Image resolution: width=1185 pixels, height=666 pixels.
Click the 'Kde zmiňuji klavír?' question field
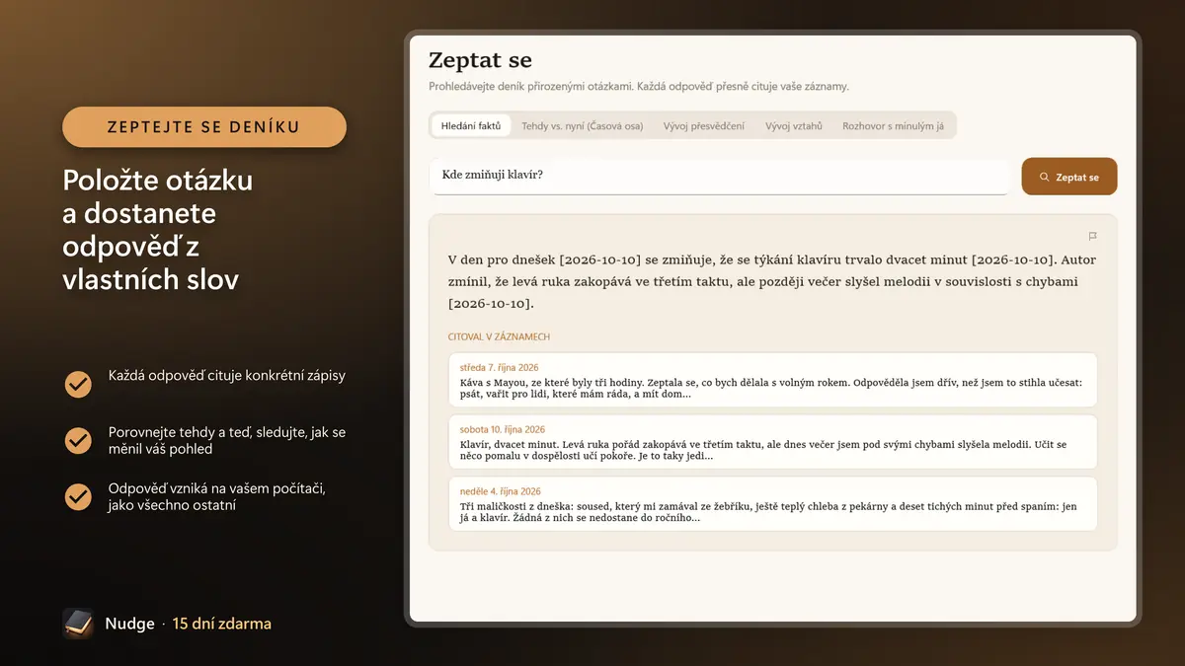click(720, 176)
